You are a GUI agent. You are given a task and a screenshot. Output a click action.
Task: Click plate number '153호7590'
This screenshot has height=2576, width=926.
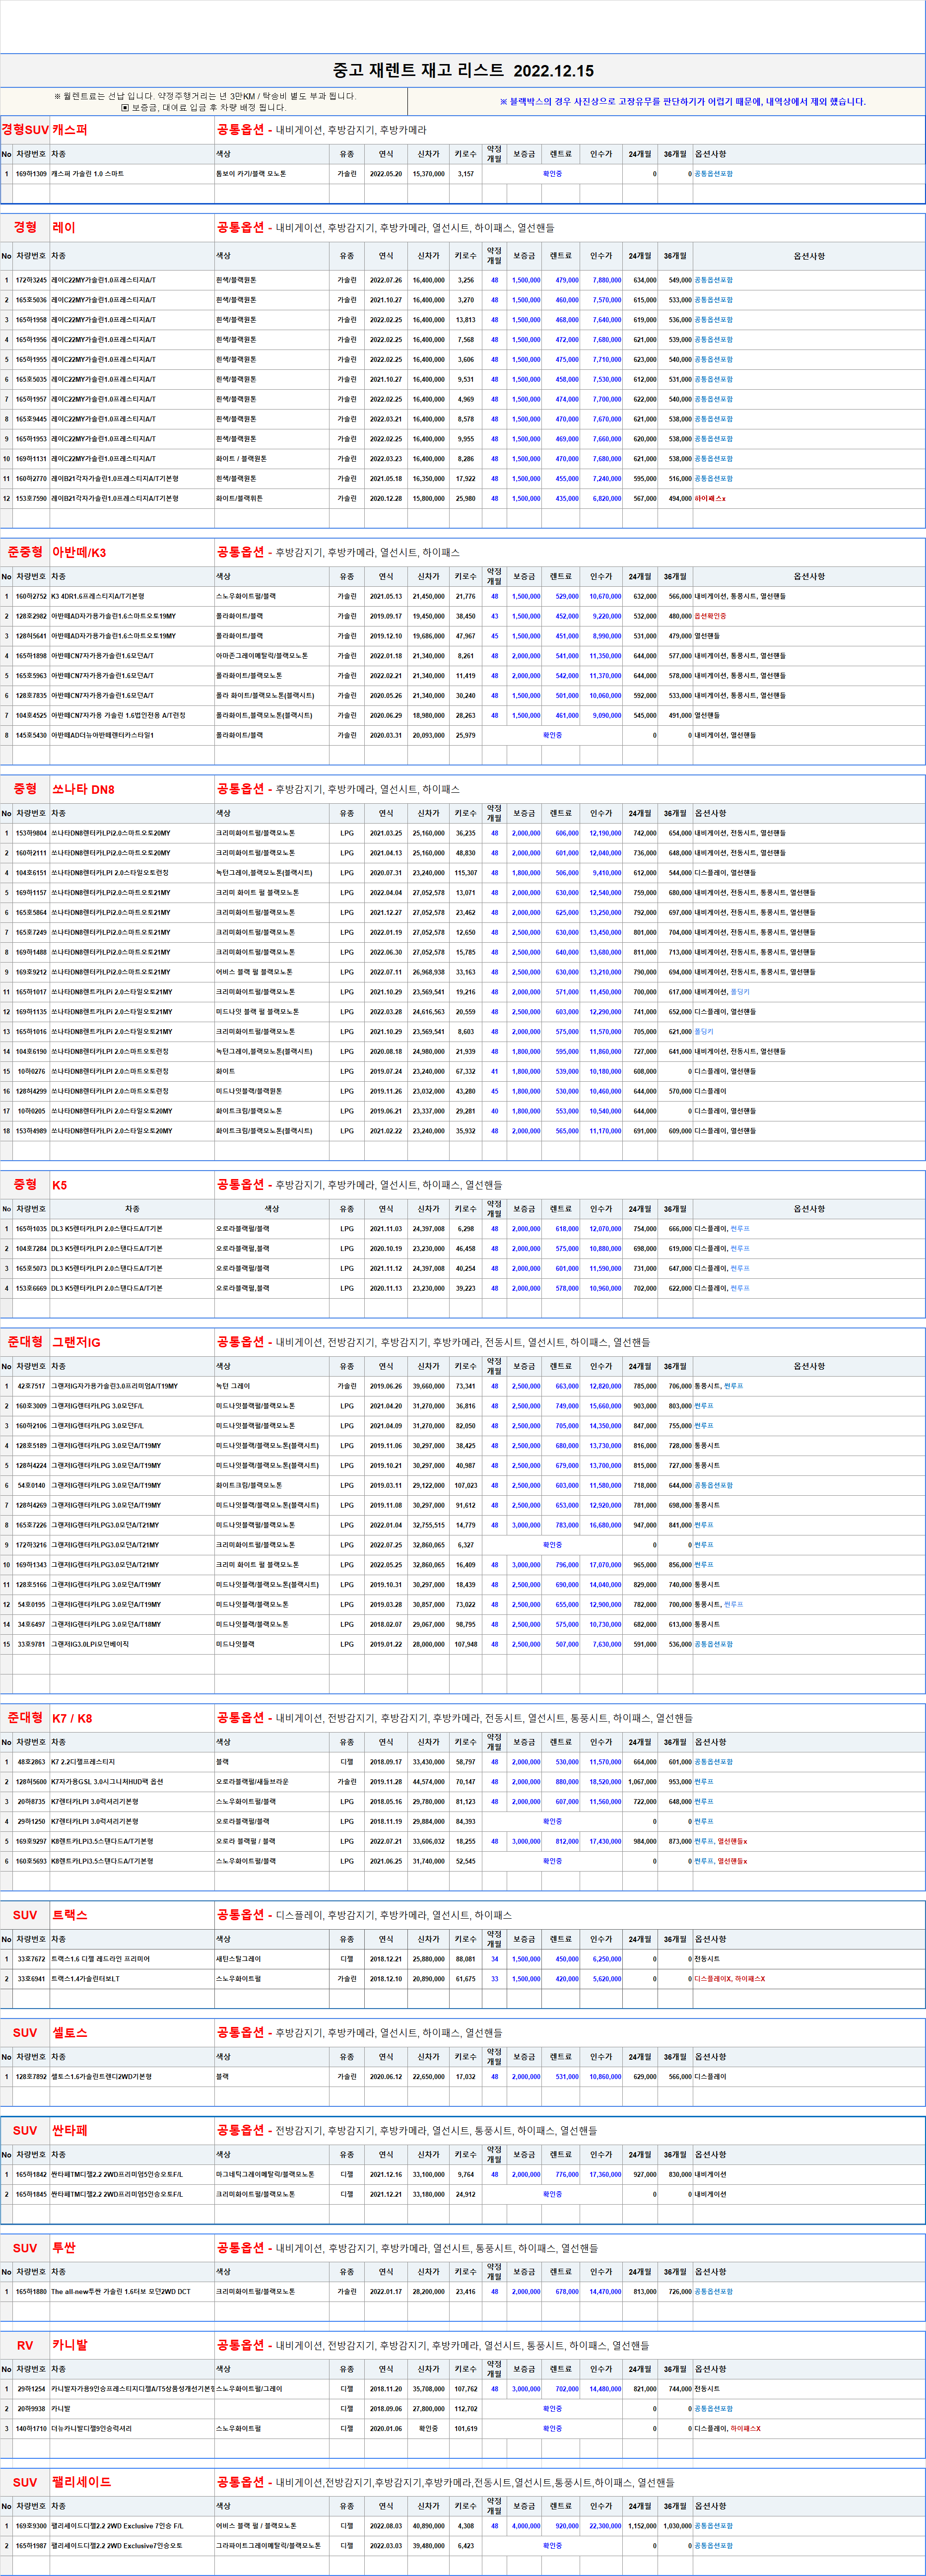[31, 498]
